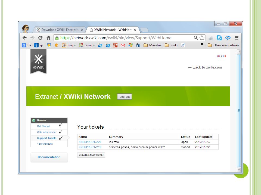
Task: Open the xwiki bookmarks folder
Action: (x=171, y=45)
